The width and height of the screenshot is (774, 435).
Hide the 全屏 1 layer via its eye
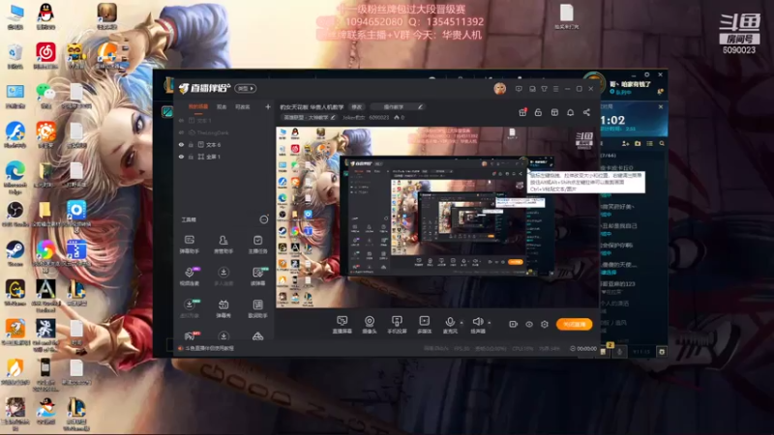pyautogui.click(x=181, y=157)
